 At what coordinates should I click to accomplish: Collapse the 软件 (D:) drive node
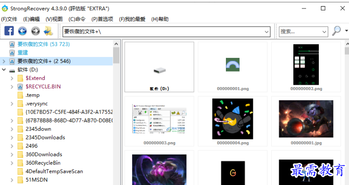click(x=4, y=70)
